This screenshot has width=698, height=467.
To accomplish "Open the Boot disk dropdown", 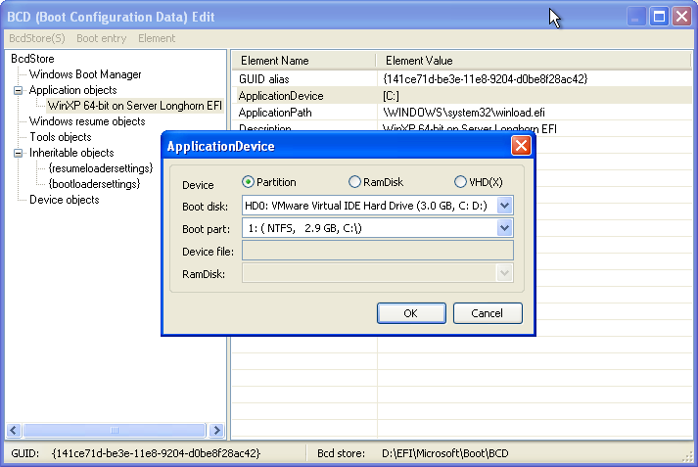I will [x=504, y=206].
